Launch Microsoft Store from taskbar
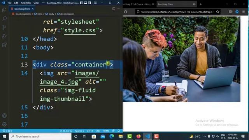The width and height of the screenshot is (249, 140). (x=94, y=136)
